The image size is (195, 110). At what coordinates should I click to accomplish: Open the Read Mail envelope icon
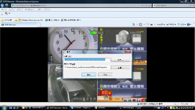click(147, 24)
